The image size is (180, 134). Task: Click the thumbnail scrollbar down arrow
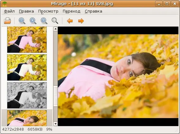tap(56, 124)
